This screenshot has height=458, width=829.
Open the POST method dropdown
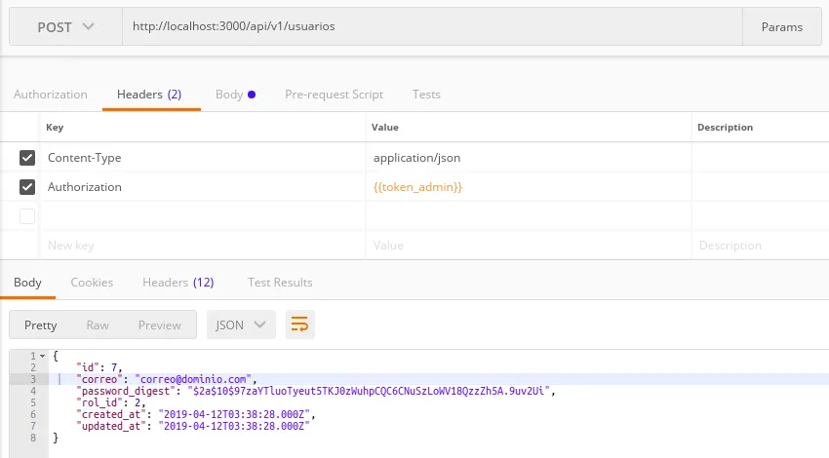[x=65, y=27]
